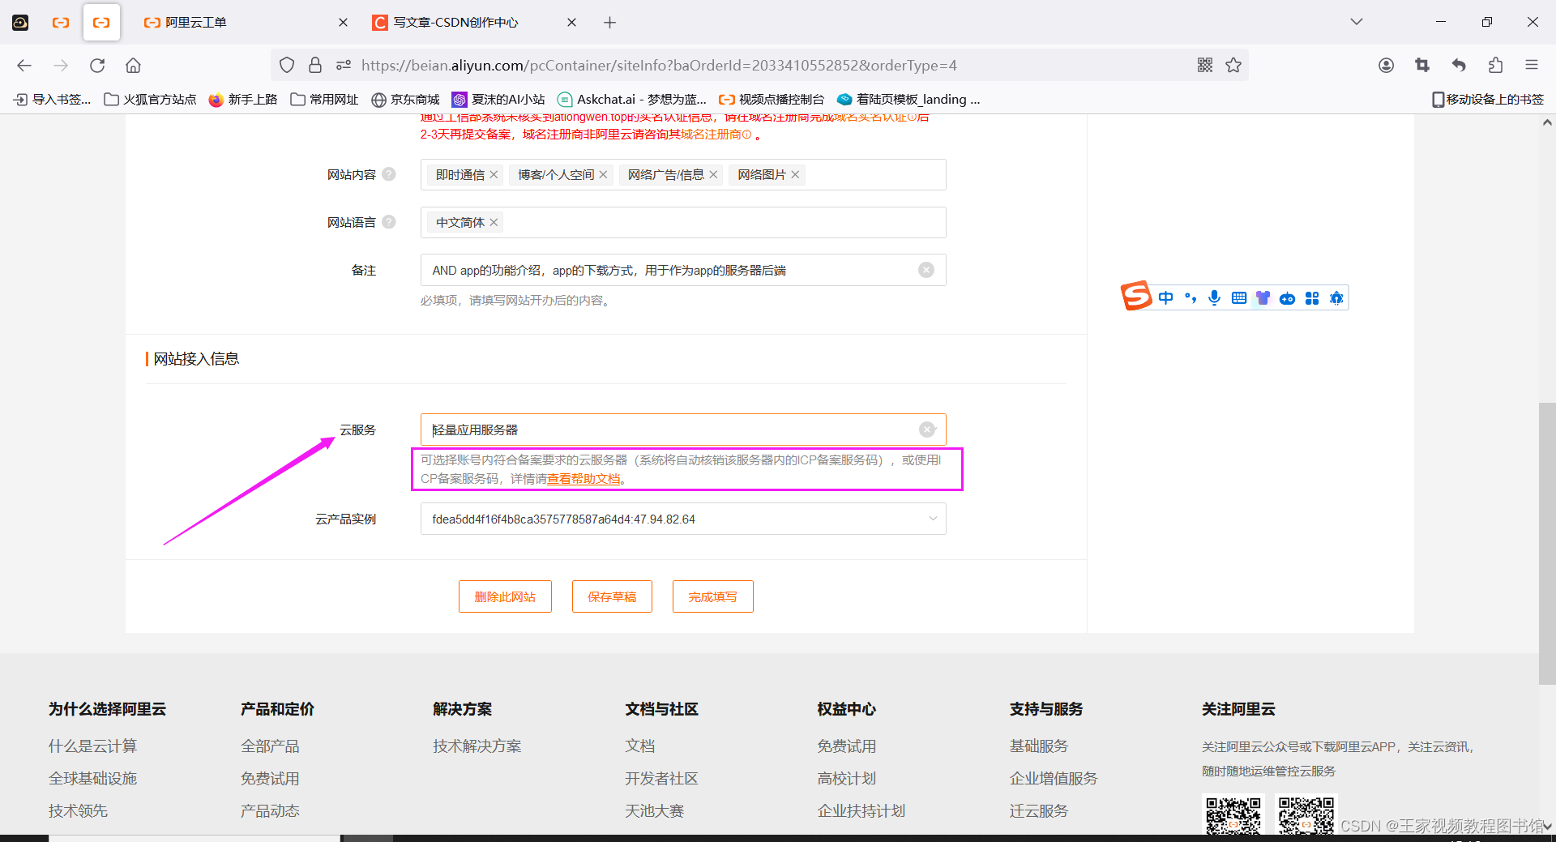The image size is (1556, 842).
Task: Open a new browser tab
Action: [610, 23]
